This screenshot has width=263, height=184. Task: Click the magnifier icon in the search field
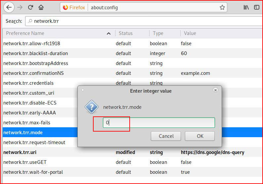tap(30, 21)
